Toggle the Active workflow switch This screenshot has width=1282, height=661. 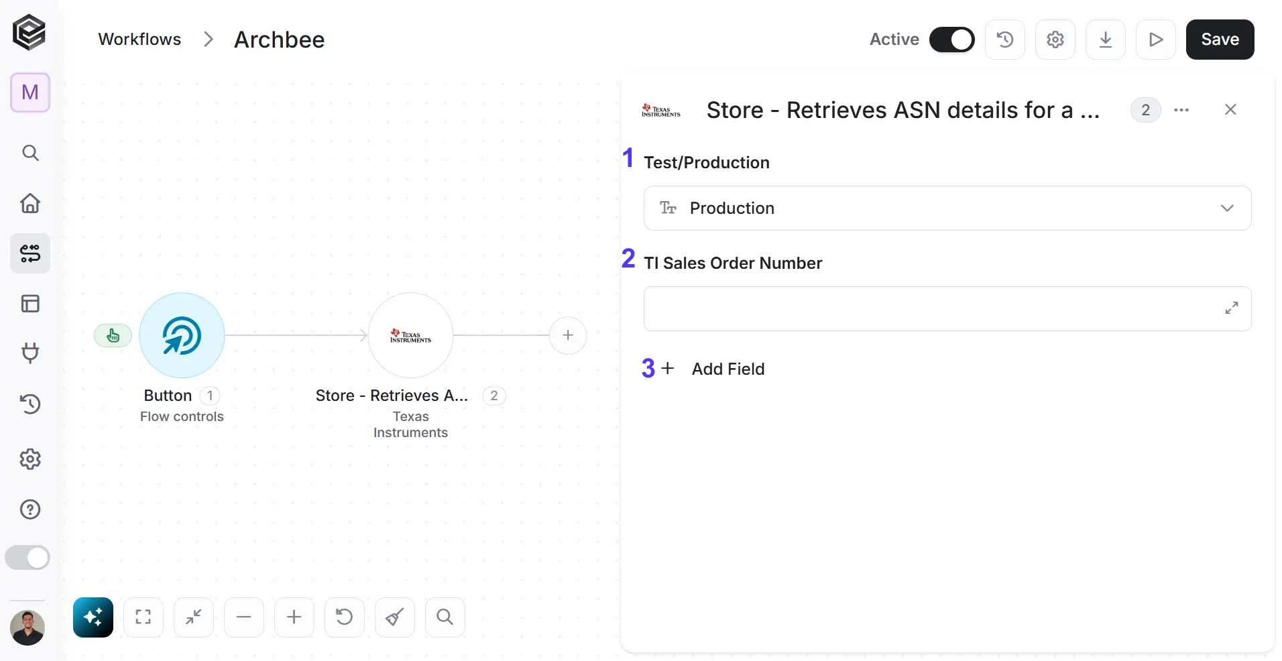tap(951, 40)
